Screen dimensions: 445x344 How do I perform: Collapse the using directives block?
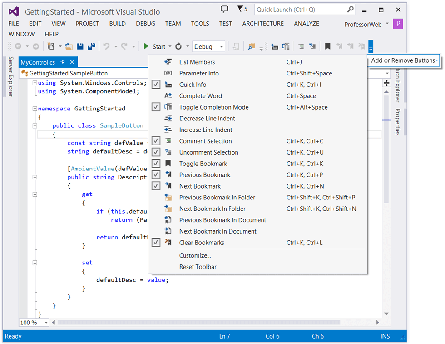click(35, 83)
